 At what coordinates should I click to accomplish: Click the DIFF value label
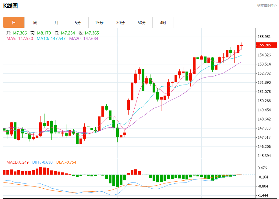point(42,162)
